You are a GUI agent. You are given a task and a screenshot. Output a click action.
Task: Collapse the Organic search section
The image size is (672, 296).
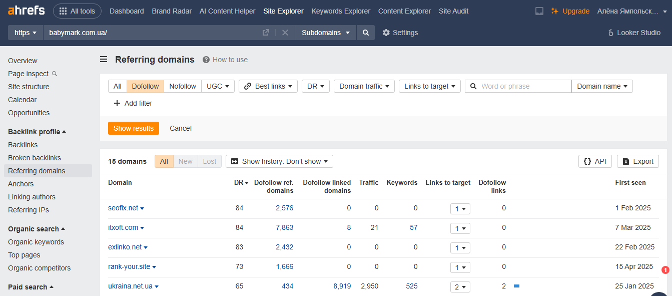pyautogui.click(x=37, y=229)
